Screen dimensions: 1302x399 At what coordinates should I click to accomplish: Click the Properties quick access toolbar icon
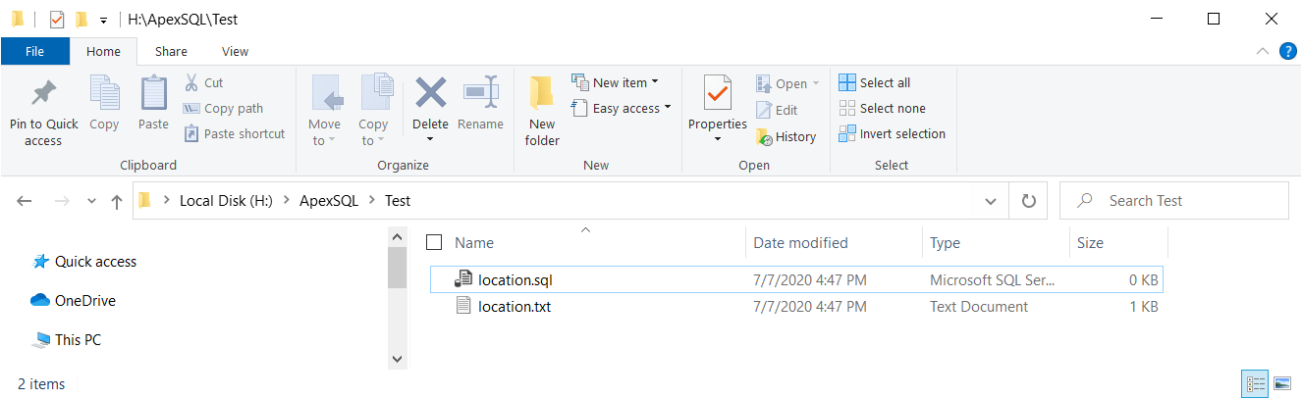56,19
